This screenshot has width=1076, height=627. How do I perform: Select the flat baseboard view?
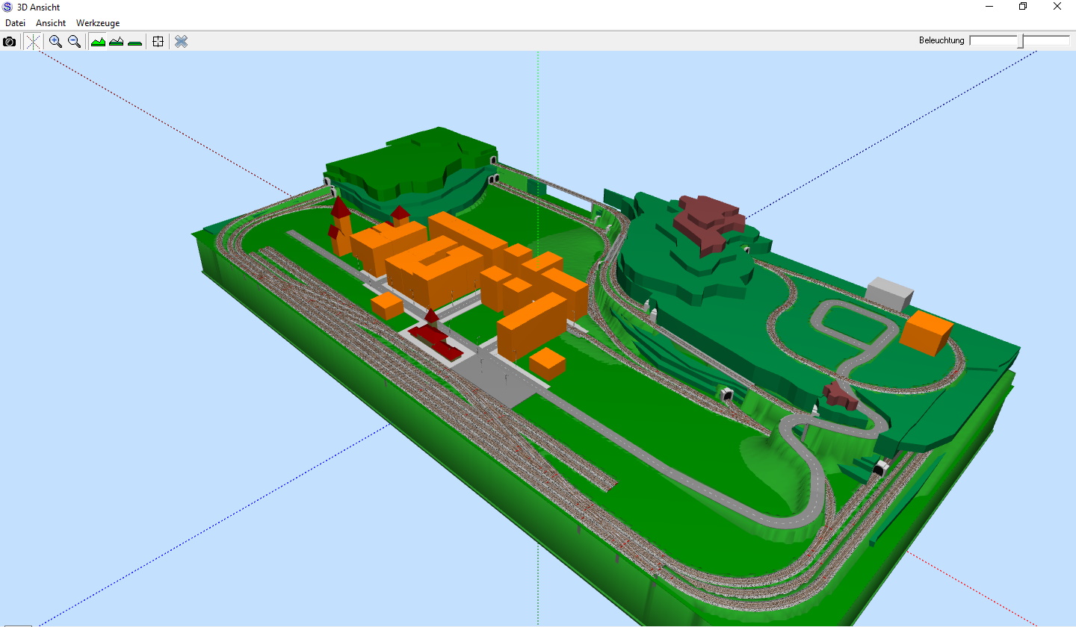click(x=134, y=42)
